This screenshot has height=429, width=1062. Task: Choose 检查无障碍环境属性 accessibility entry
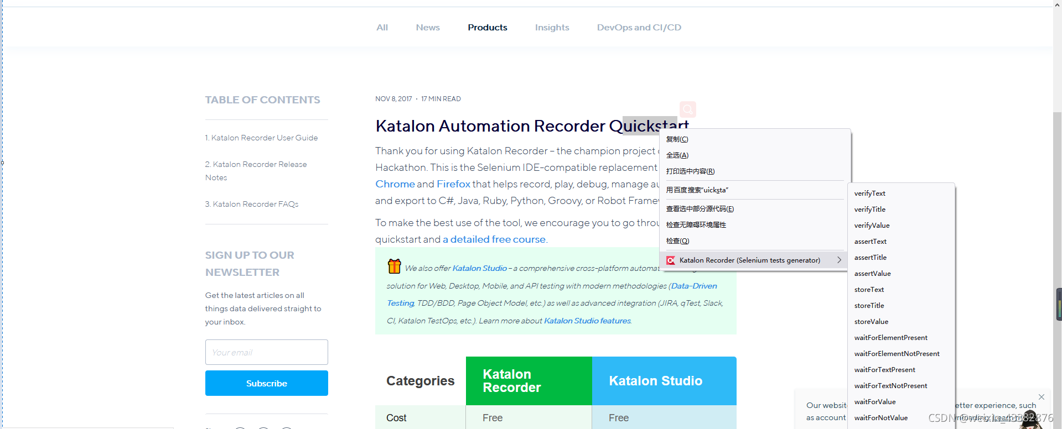pos(755,225)
